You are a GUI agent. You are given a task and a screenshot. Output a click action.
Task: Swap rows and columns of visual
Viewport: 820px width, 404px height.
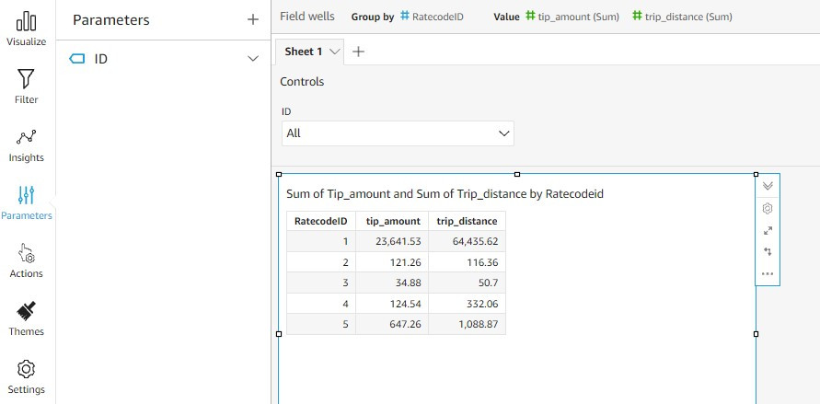(x=768, y=251)
